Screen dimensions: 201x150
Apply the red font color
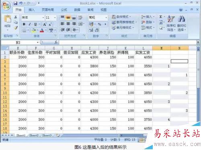click(x=42, y=30)
